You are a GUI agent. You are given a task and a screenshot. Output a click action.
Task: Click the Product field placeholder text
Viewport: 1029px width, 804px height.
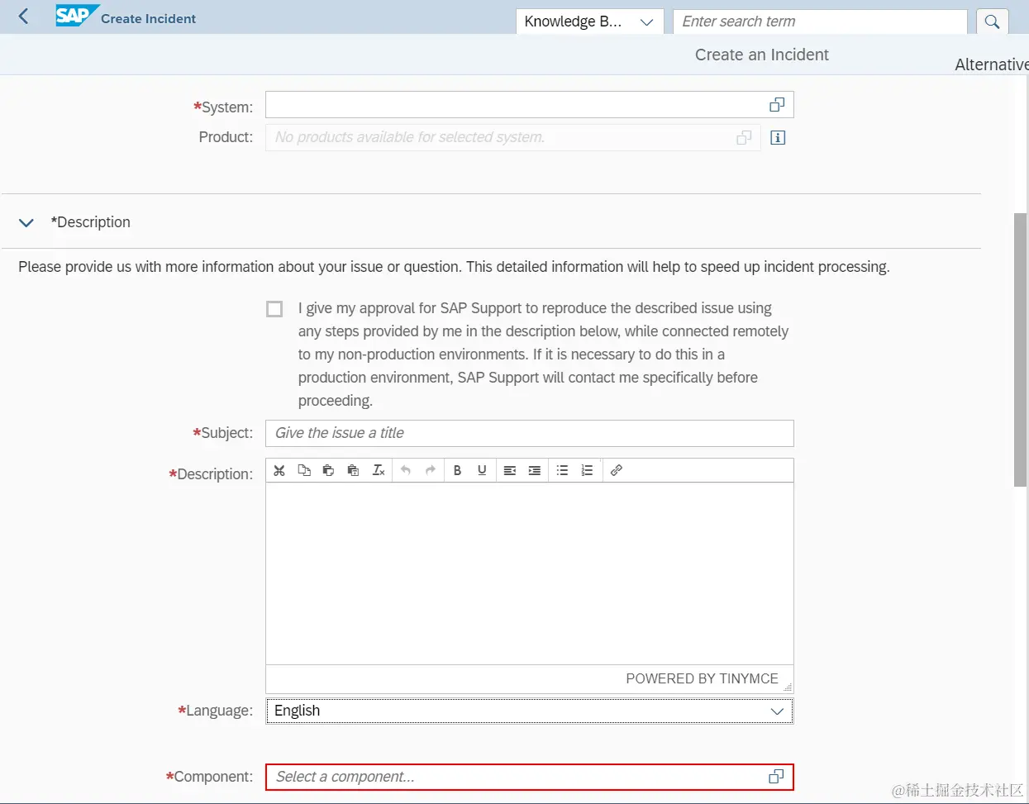point(409,137)
